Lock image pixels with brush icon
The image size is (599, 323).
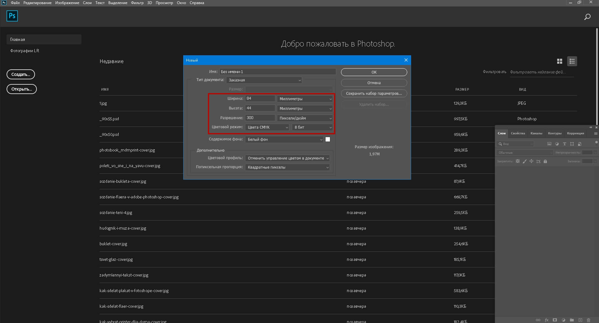524,161
